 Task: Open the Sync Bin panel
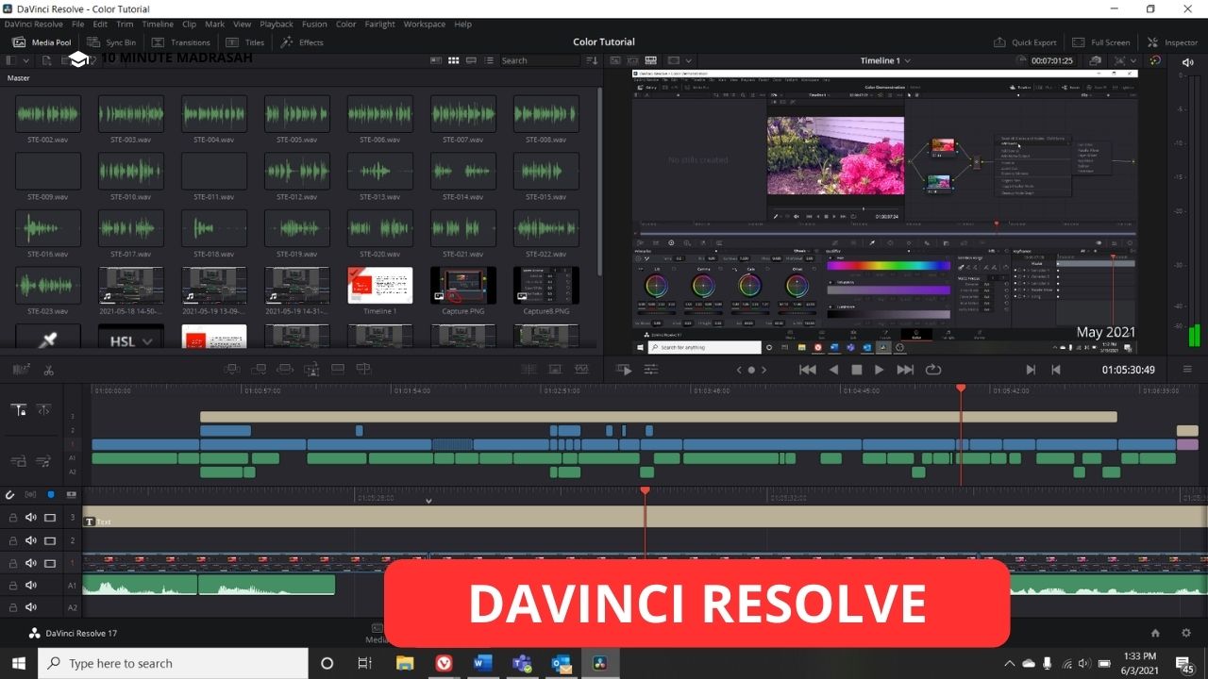pos(111,42)
